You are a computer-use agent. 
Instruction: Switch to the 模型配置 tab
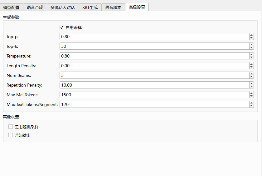coord(12,7)
